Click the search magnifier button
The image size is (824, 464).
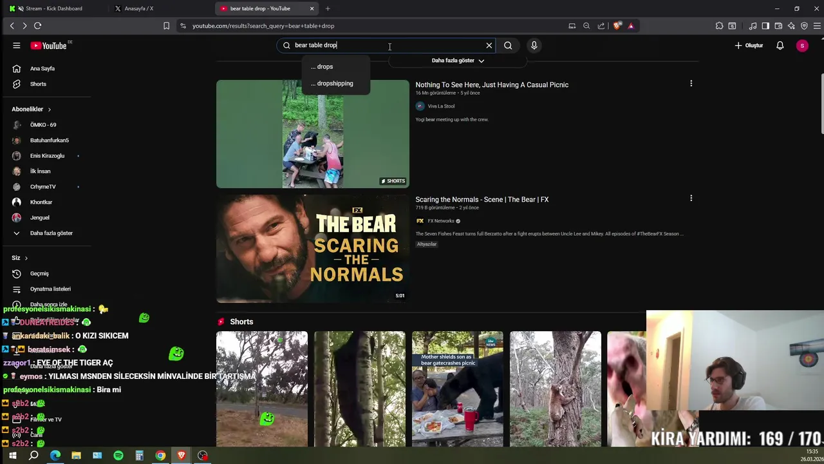click(508, 45)
